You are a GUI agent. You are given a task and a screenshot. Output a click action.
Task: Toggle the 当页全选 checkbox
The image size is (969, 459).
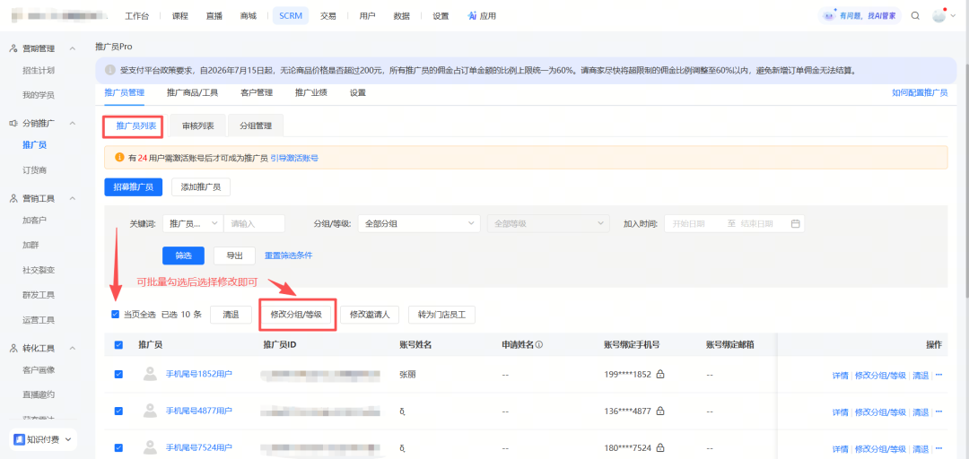point(115,314)
